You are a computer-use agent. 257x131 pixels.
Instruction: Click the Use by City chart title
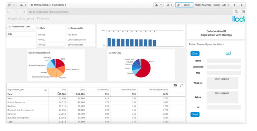(115, 53)
